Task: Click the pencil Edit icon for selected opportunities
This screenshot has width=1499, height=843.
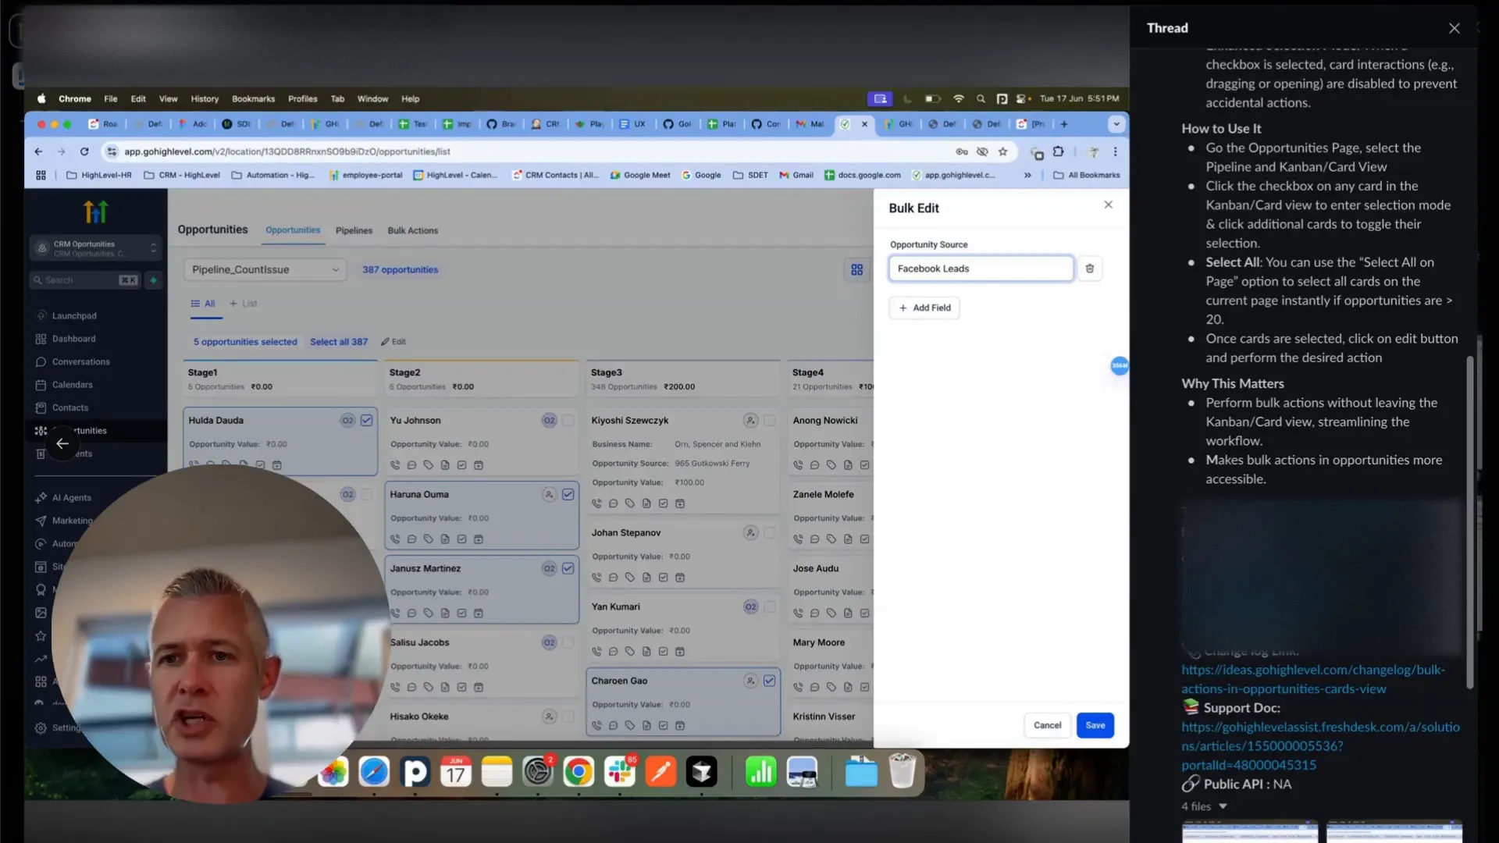Action: coord(393,342)
